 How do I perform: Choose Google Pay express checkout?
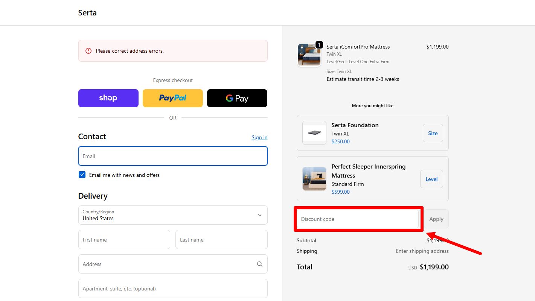tap(237, 98)
